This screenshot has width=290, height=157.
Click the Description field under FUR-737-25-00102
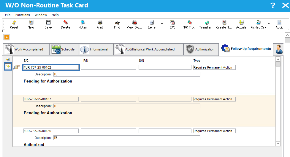point(127,74)
